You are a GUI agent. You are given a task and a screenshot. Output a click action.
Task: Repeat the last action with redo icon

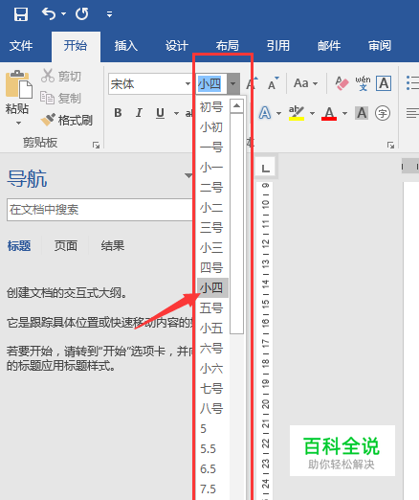coord(82,14)
